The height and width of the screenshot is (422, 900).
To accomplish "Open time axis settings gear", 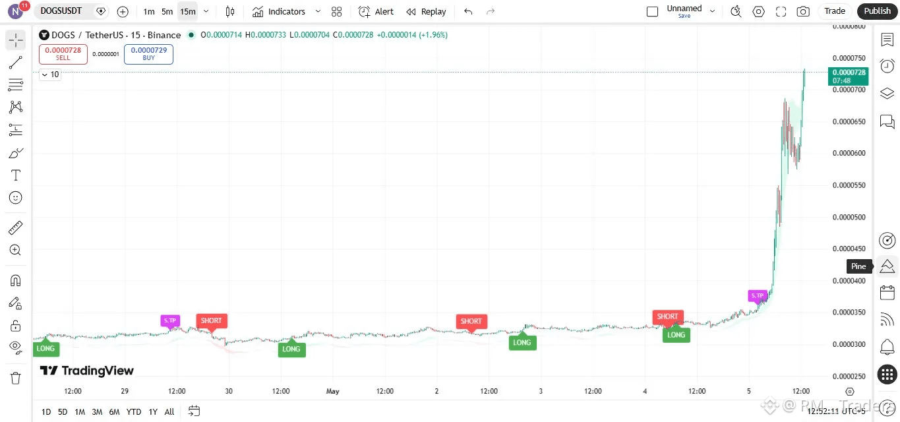I will (851, 391).
